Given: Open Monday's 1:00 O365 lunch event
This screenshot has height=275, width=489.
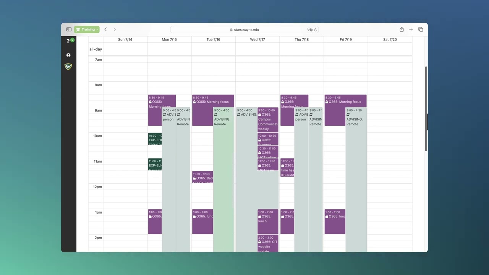Looking at the screenshot, I should click(155, 222).
